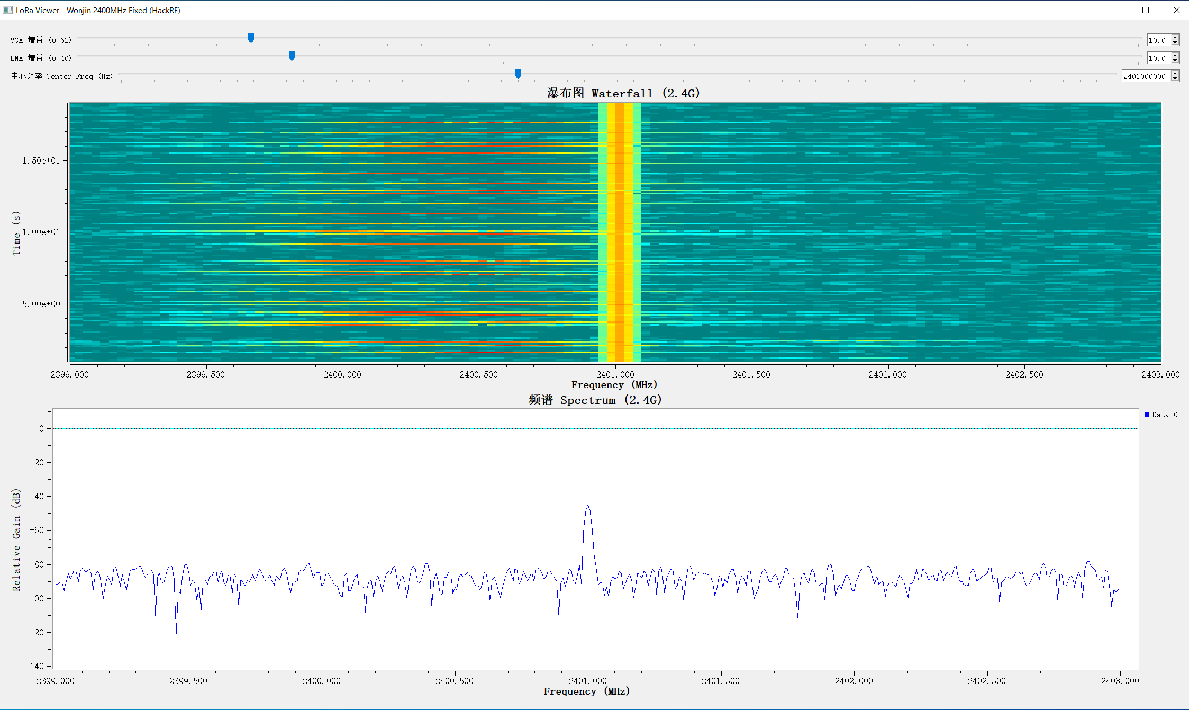
Task: Raise Center Freq using up arrow
Action: coord(1175,74)
